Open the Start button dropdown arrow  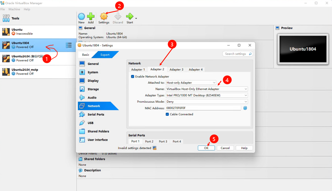[x=136, y=18]
